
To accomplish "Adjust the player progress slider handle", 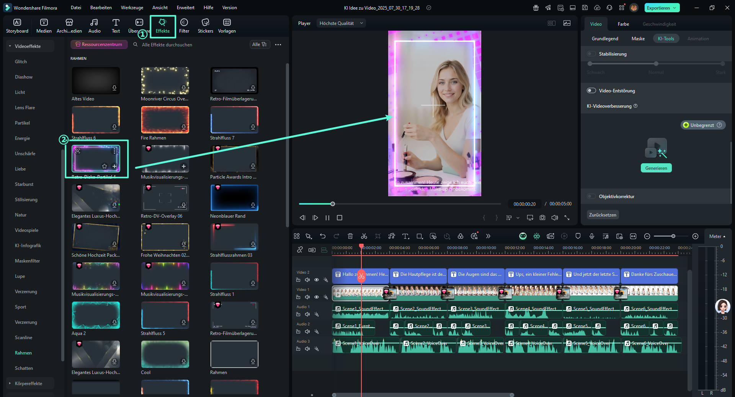I will point(333,204).
